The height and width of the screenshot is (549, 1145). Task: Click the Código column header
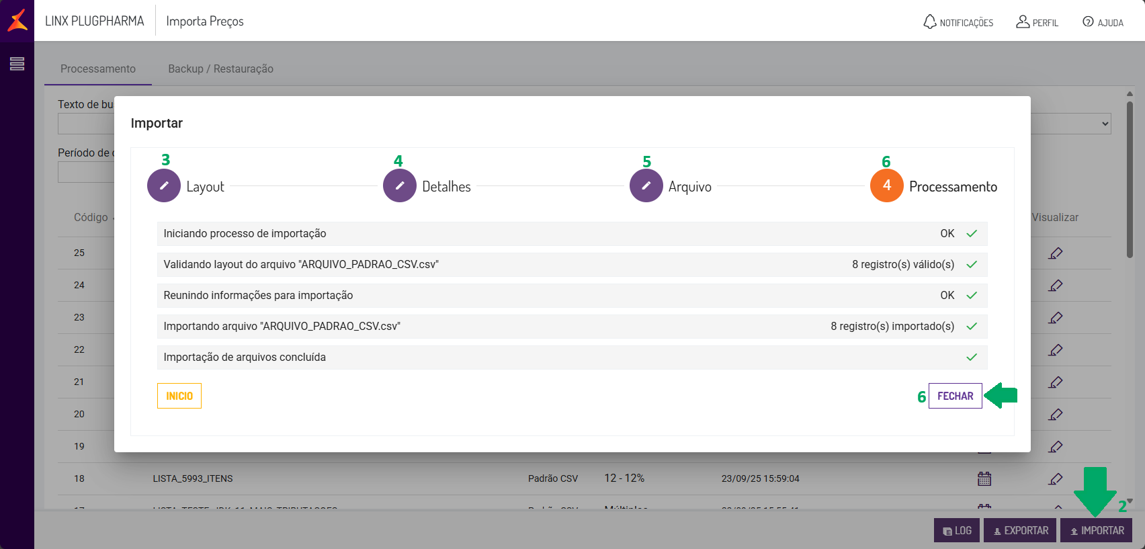click(91, 217)
